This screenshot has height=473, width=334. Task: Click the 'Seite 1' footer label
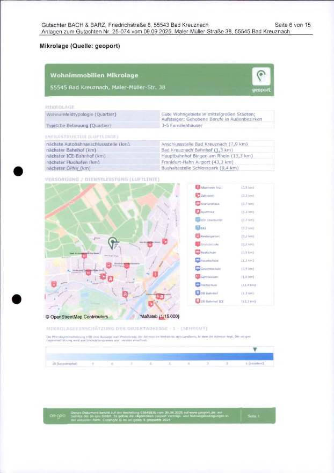(x=253, y=416)
